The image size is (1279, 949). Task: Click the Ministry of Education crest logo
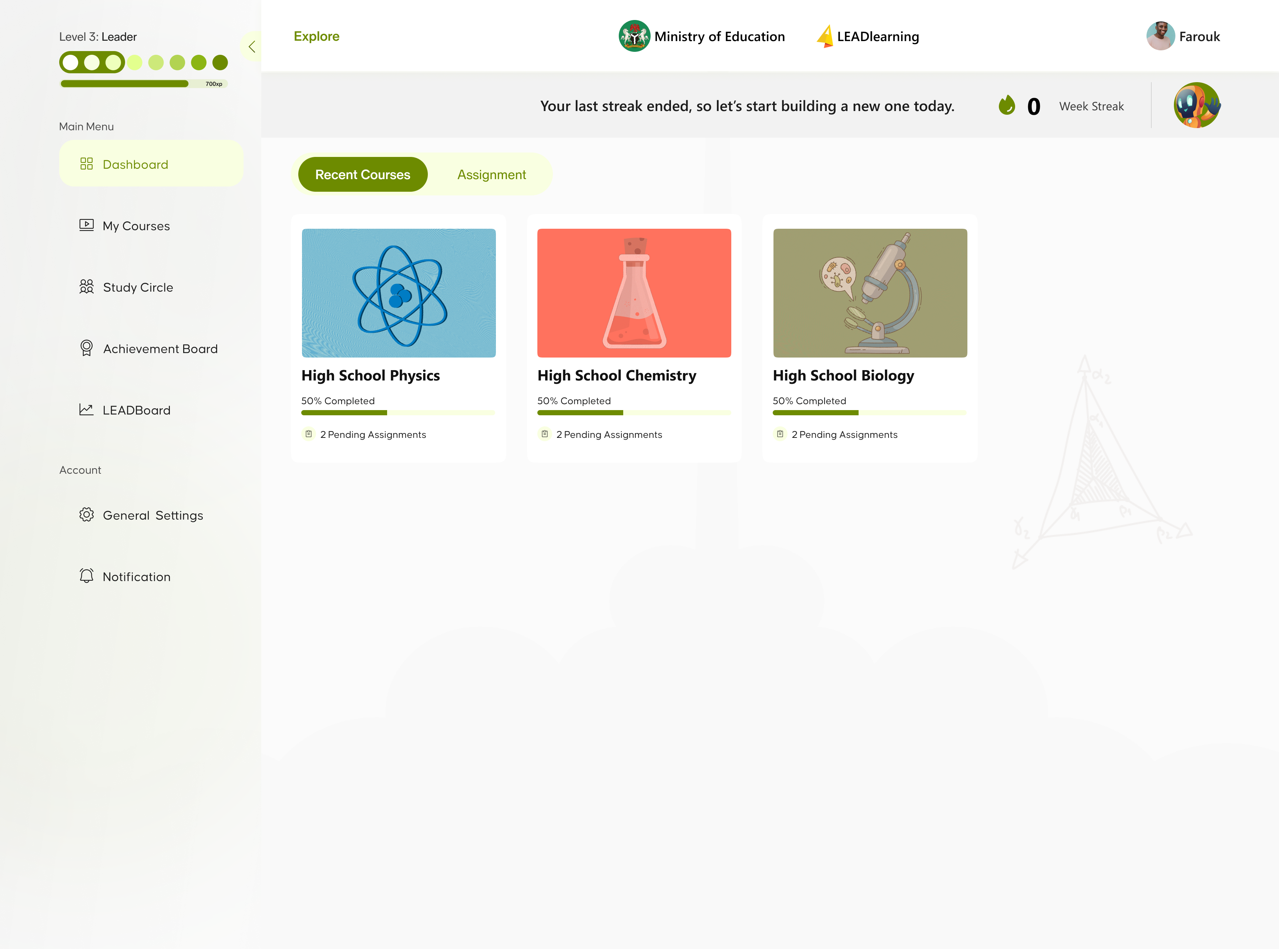634,36
